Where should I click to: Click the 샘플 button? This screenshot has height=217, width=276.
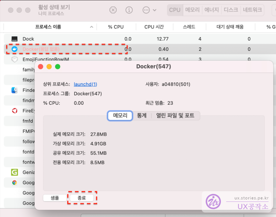(55, 198)
